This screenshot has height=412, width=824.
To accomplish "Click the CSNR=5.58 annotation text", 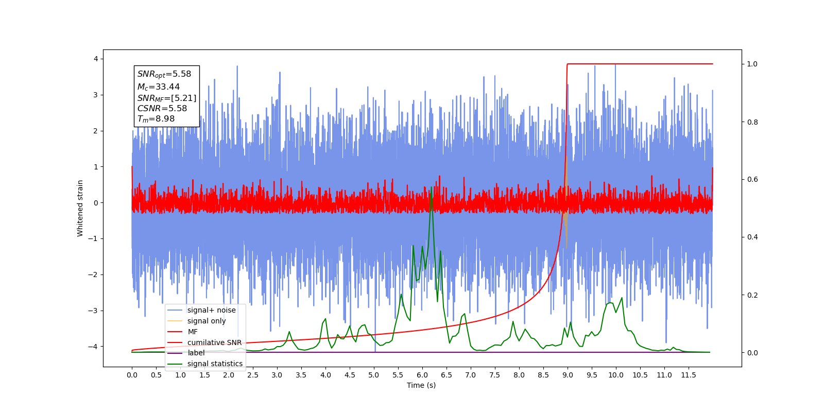I will (x=162, y=109).
